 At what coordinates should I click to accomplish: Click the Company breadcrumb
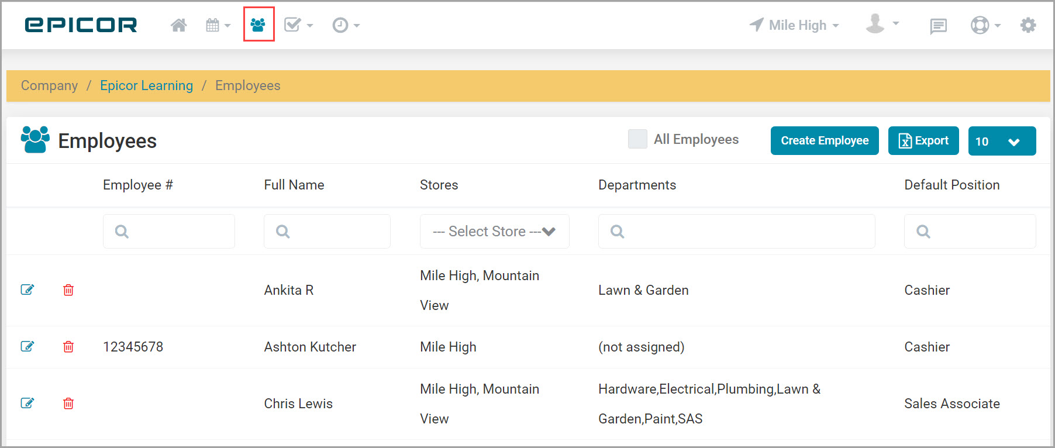49,85
